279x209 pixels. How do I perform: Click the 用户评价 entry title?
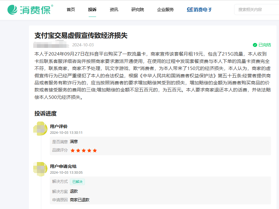click(x=59, y=126)
